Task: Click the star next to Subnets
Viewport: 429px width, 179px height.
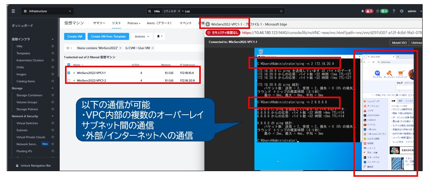Action: (53, 130)
